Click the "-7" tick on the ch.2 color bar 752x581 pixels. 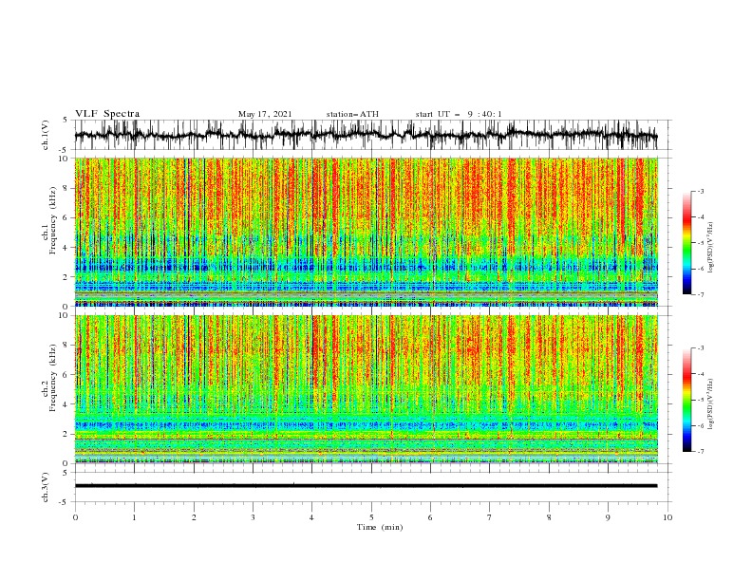tap(700, 452)
